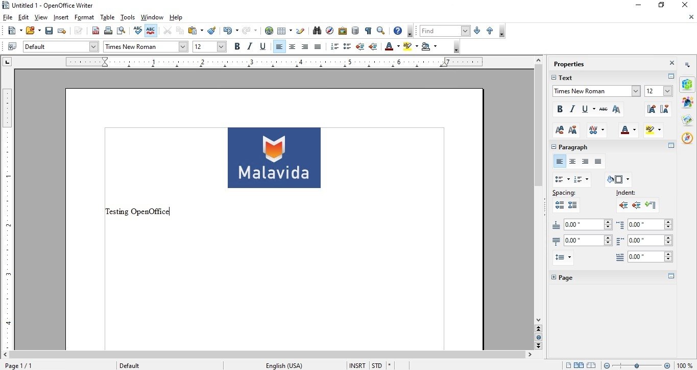Open sidebar font size dropdown
The width and height of the screenshot is (697, 370).
tap(668, 91)
